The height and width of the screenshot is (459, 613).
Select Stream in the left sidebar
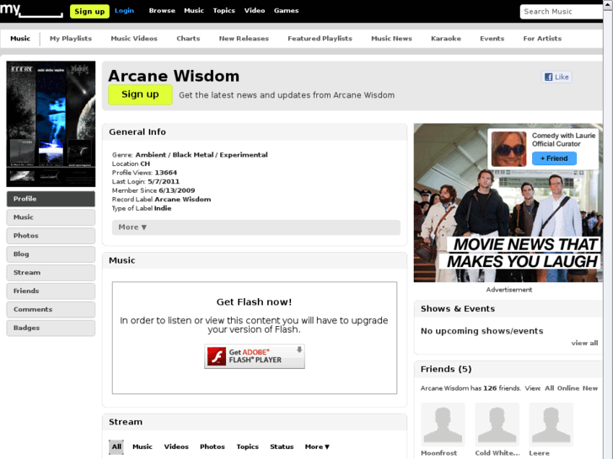[51, 272]
